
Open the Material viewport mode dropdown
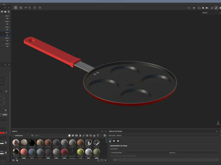click(x=211, y=13)
